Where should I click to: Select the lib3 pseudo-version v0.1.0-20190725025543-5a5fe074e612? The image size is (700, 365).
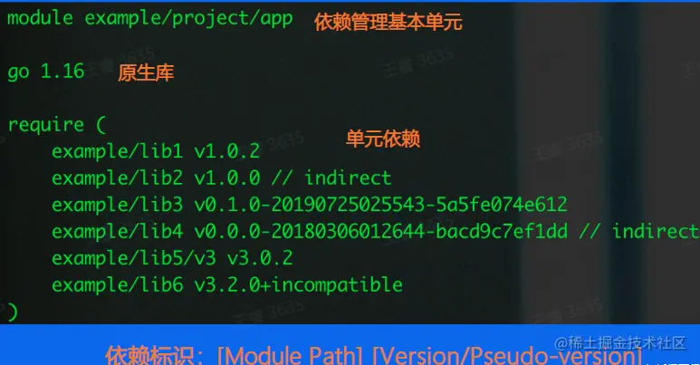[x=381, y=205]
